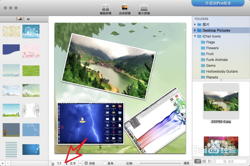Choose the pastel checkered pattern background

coord(11,31)
